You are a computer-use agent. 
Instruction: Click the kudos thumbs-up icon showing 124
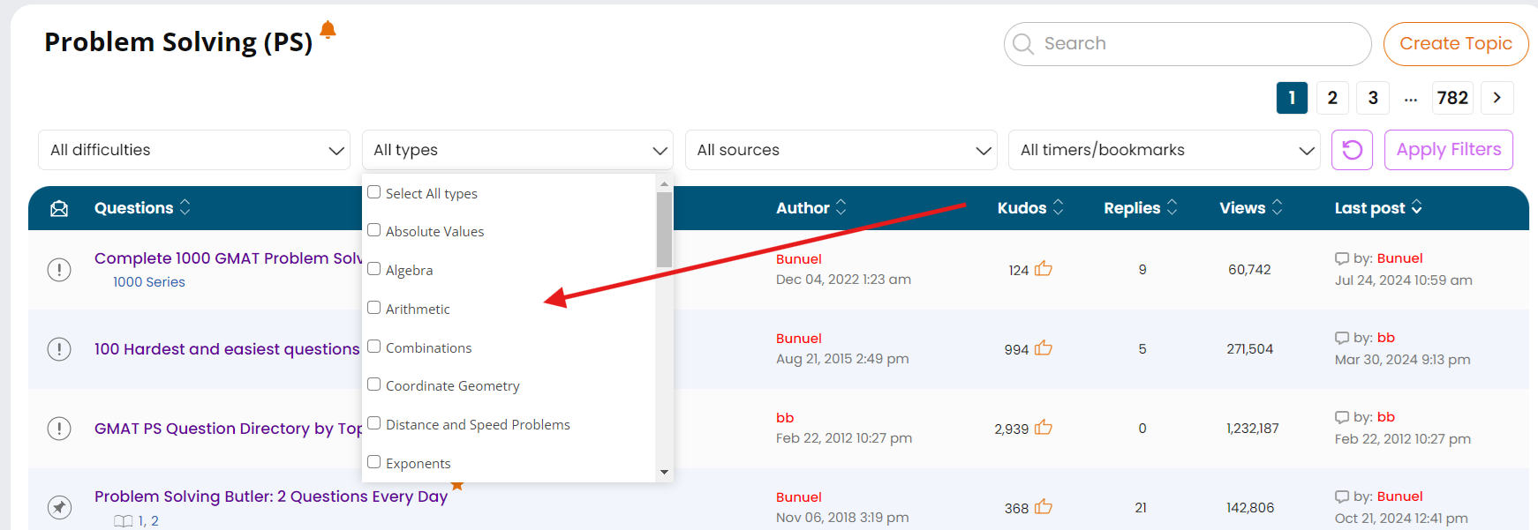click(1044, 269)
